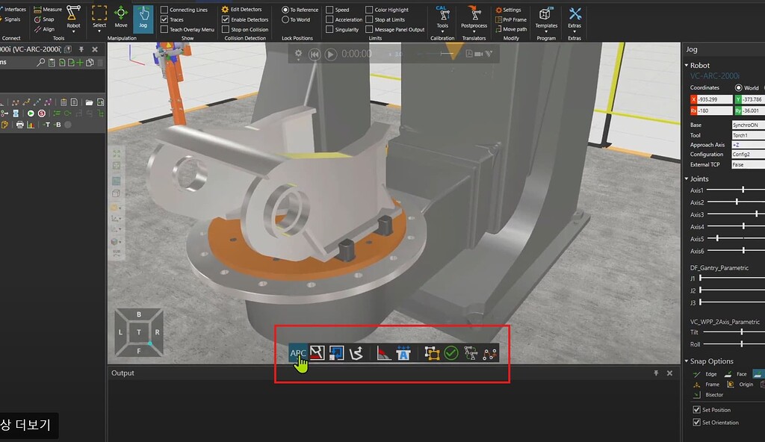Click the ARC tool in viewport toolbar

(298, 352)
